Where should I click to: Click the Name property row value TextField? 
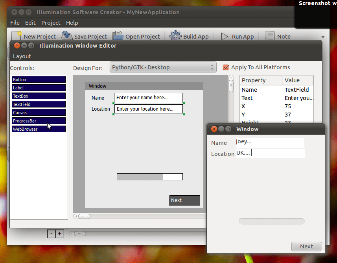coord(296,89)
